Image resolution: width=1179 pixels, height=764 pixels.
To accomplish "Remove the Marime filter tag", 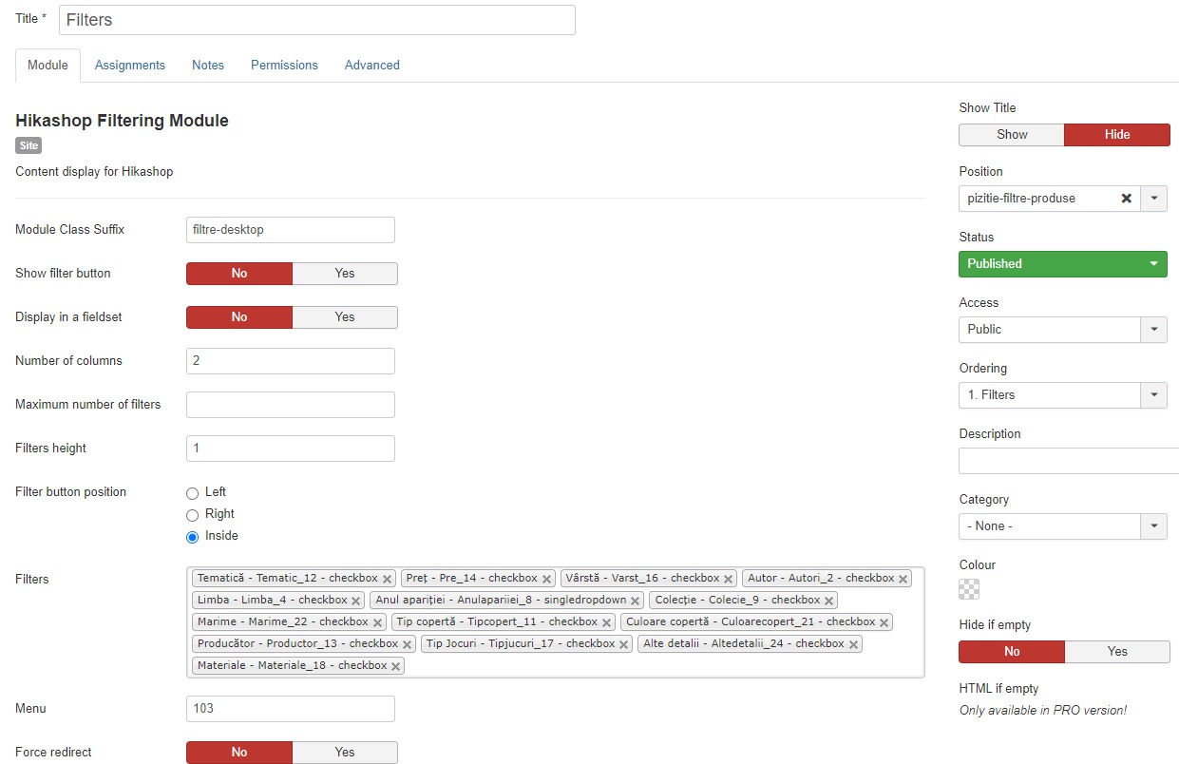I will pyautogui.click(x=376, y=622).
